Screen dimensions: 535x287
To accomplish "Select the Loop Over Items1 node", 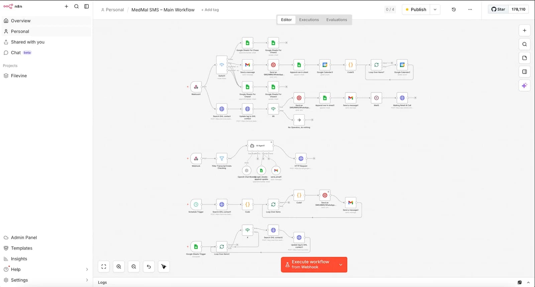I will 222,247.
